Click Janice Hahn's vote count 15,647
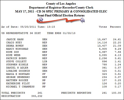 coord(102,39)
